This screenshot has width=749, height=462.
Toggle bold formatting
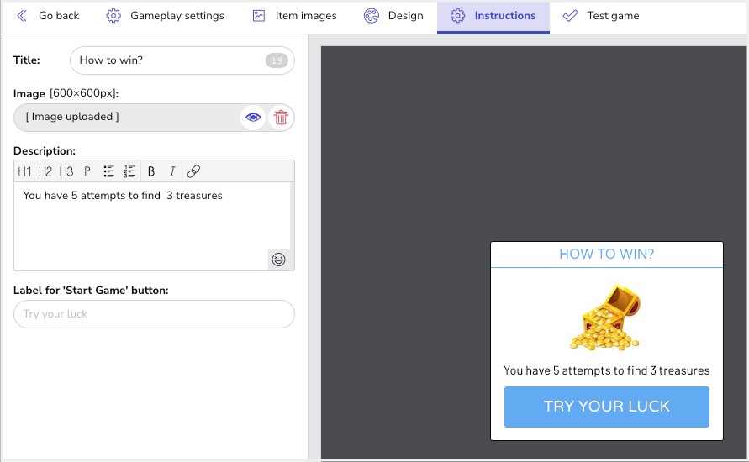151,171
